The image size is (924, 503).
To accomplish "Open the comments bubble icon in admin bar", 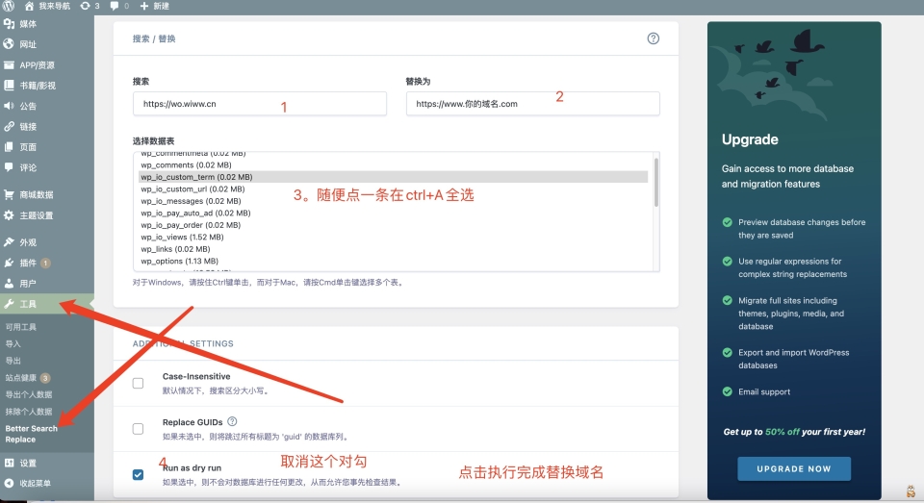I will (x=115, y=6).
